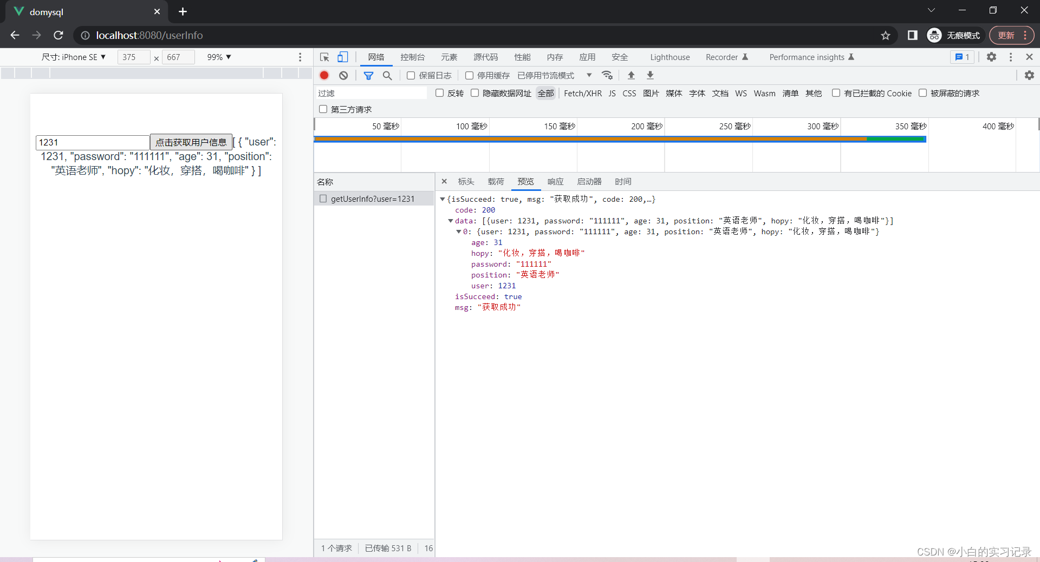Open a new browser tab

pos(183,11)
